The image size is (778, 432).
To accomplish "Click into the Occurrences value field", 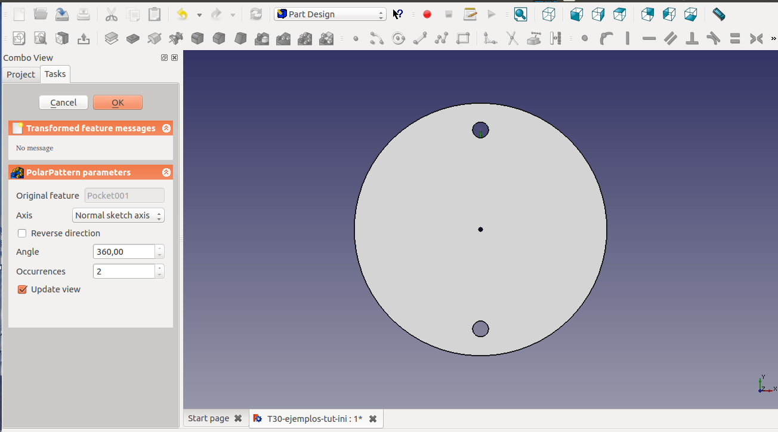I will 124,271.
